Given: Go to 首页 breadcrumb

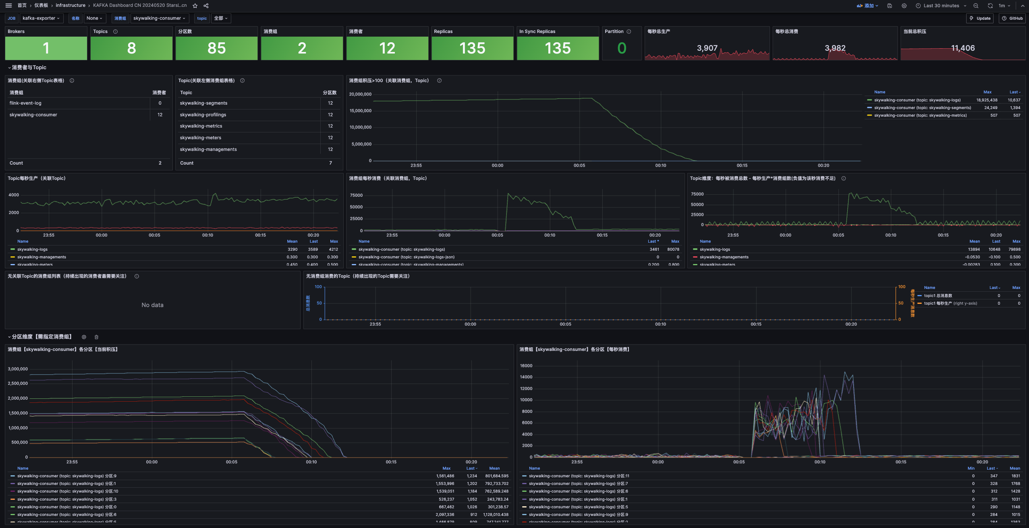Looking at the screenshot, I should click(22, 5).
